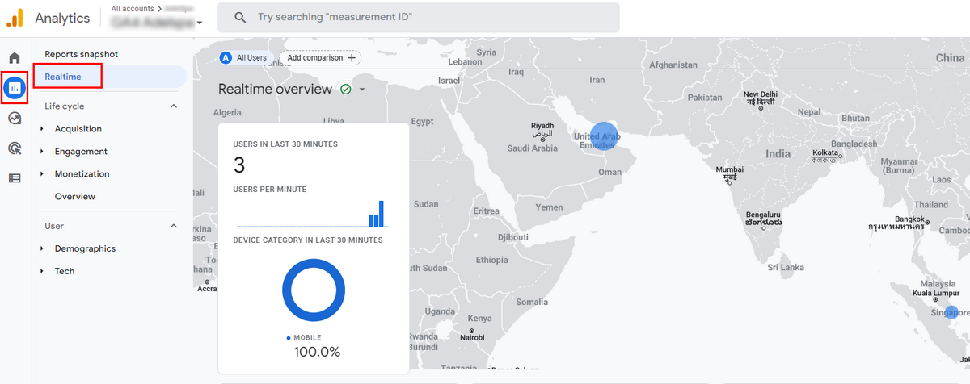Open the Reports bar-chart icon
Image resolution: width=970 pixels, height=384 pixels.
point(15,87)
